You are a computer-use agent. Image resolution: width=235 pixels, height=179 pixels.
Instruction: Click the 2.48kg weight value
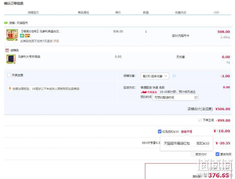point(225,37)
